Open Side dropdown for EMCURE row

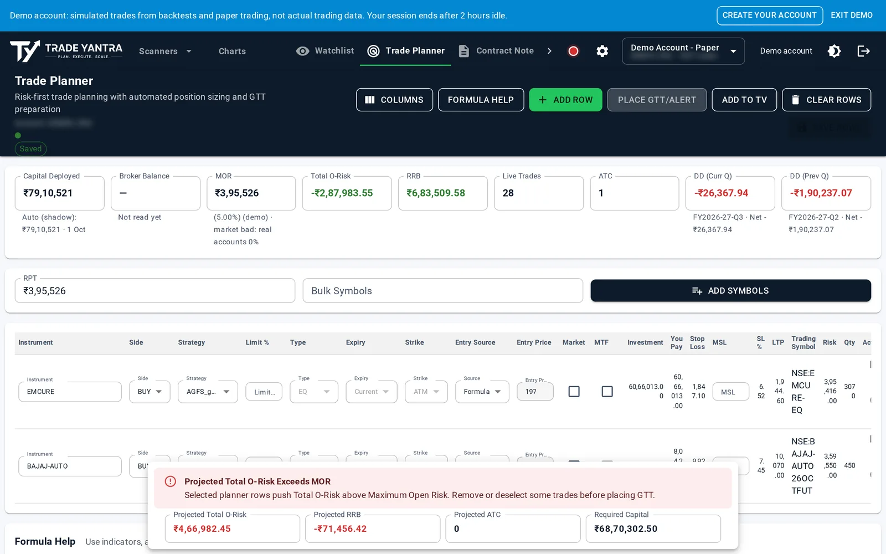[x=150, y=392]
